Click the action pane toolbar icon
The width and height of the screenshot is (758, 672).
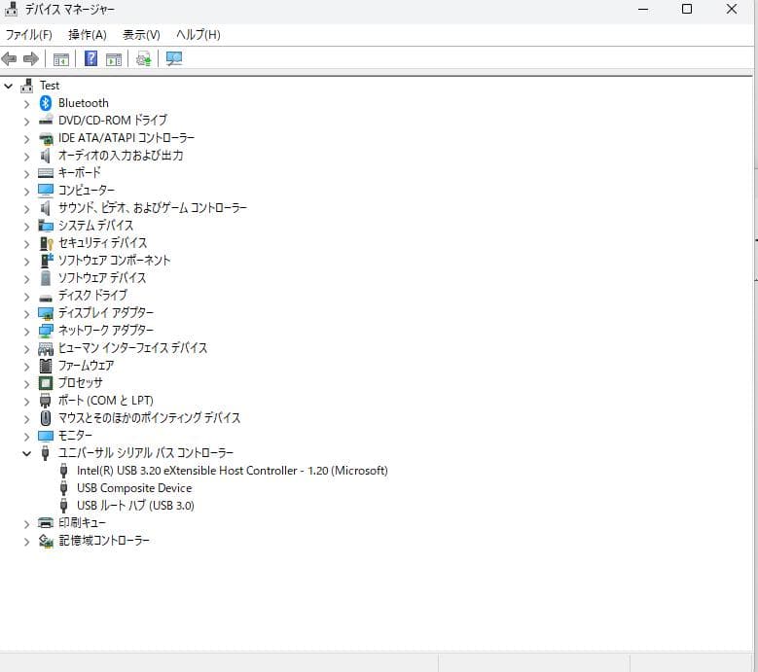tap(114, 59)
